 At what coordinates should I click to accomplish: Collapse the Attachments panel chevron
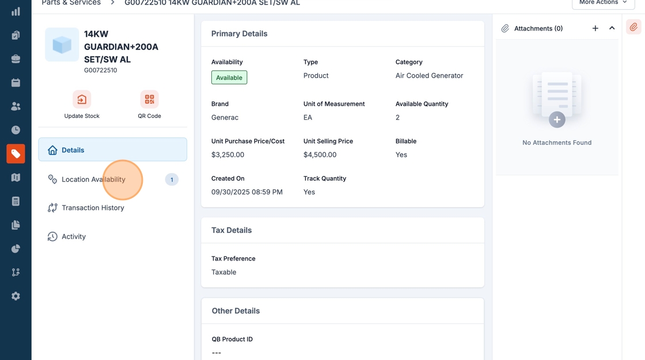coord(612,28)
